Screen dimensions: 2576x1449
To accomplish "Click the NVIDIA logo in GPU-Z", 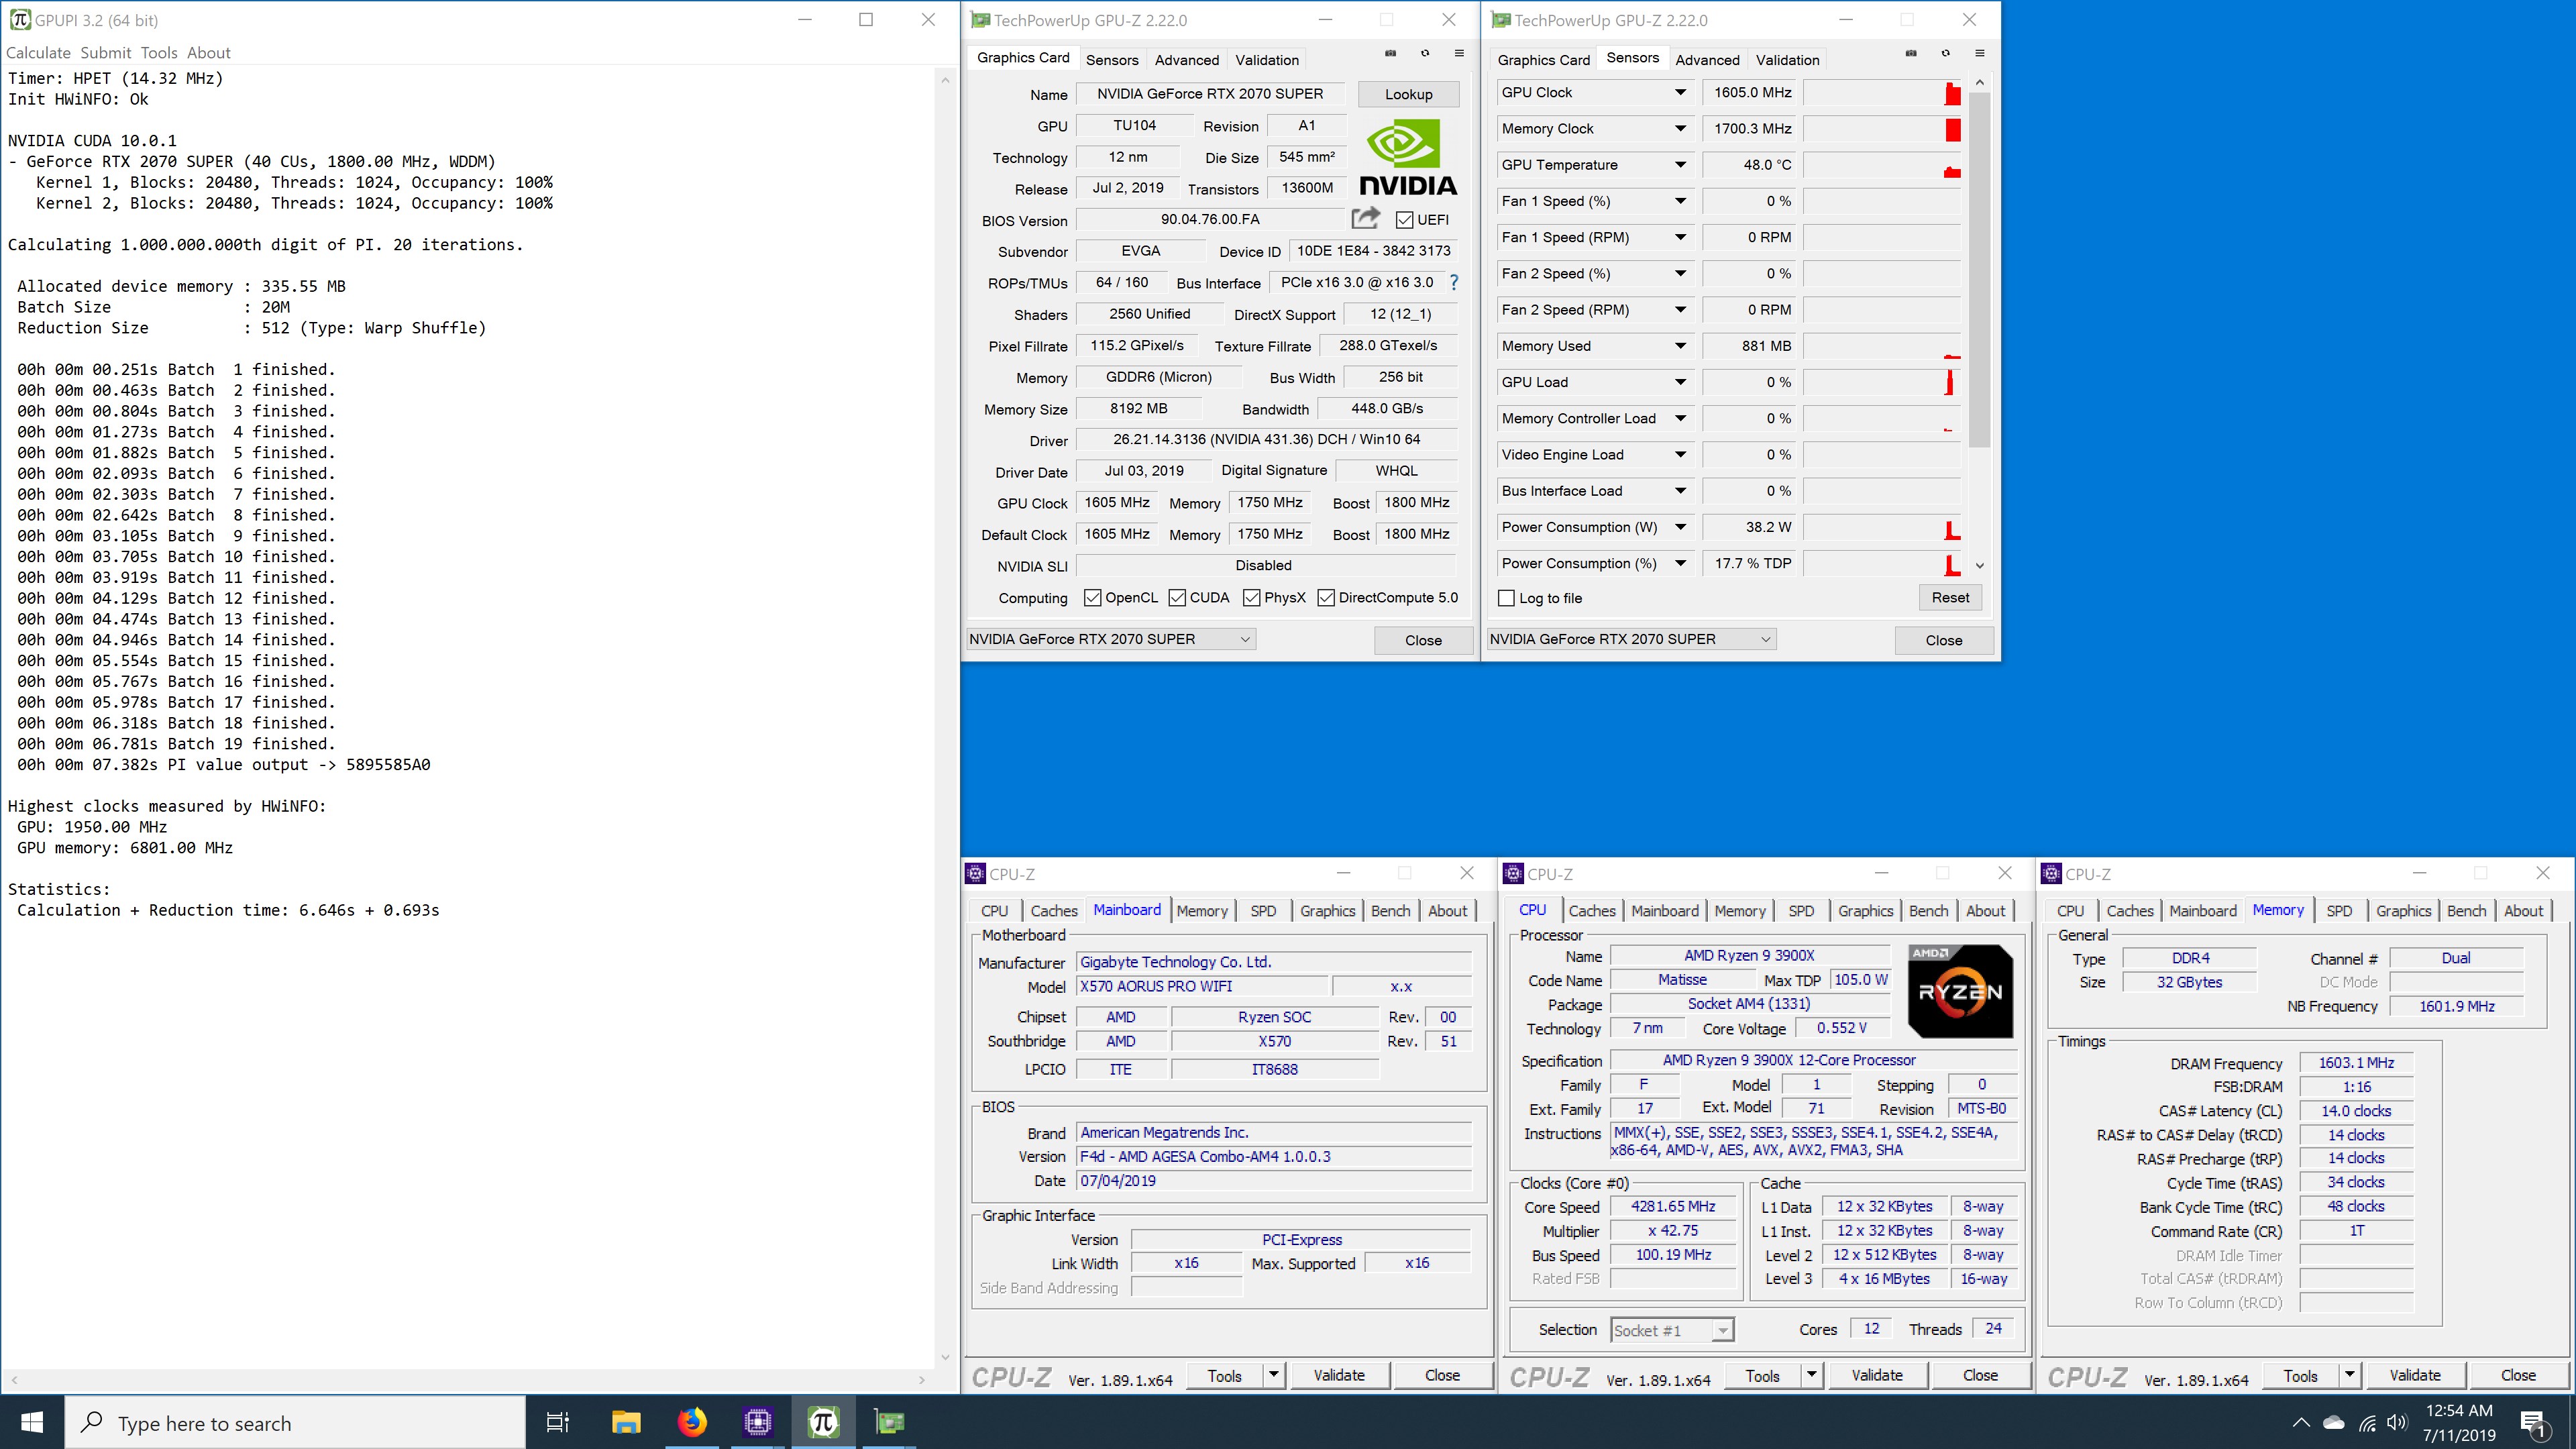I will [x=1408, y=157].
